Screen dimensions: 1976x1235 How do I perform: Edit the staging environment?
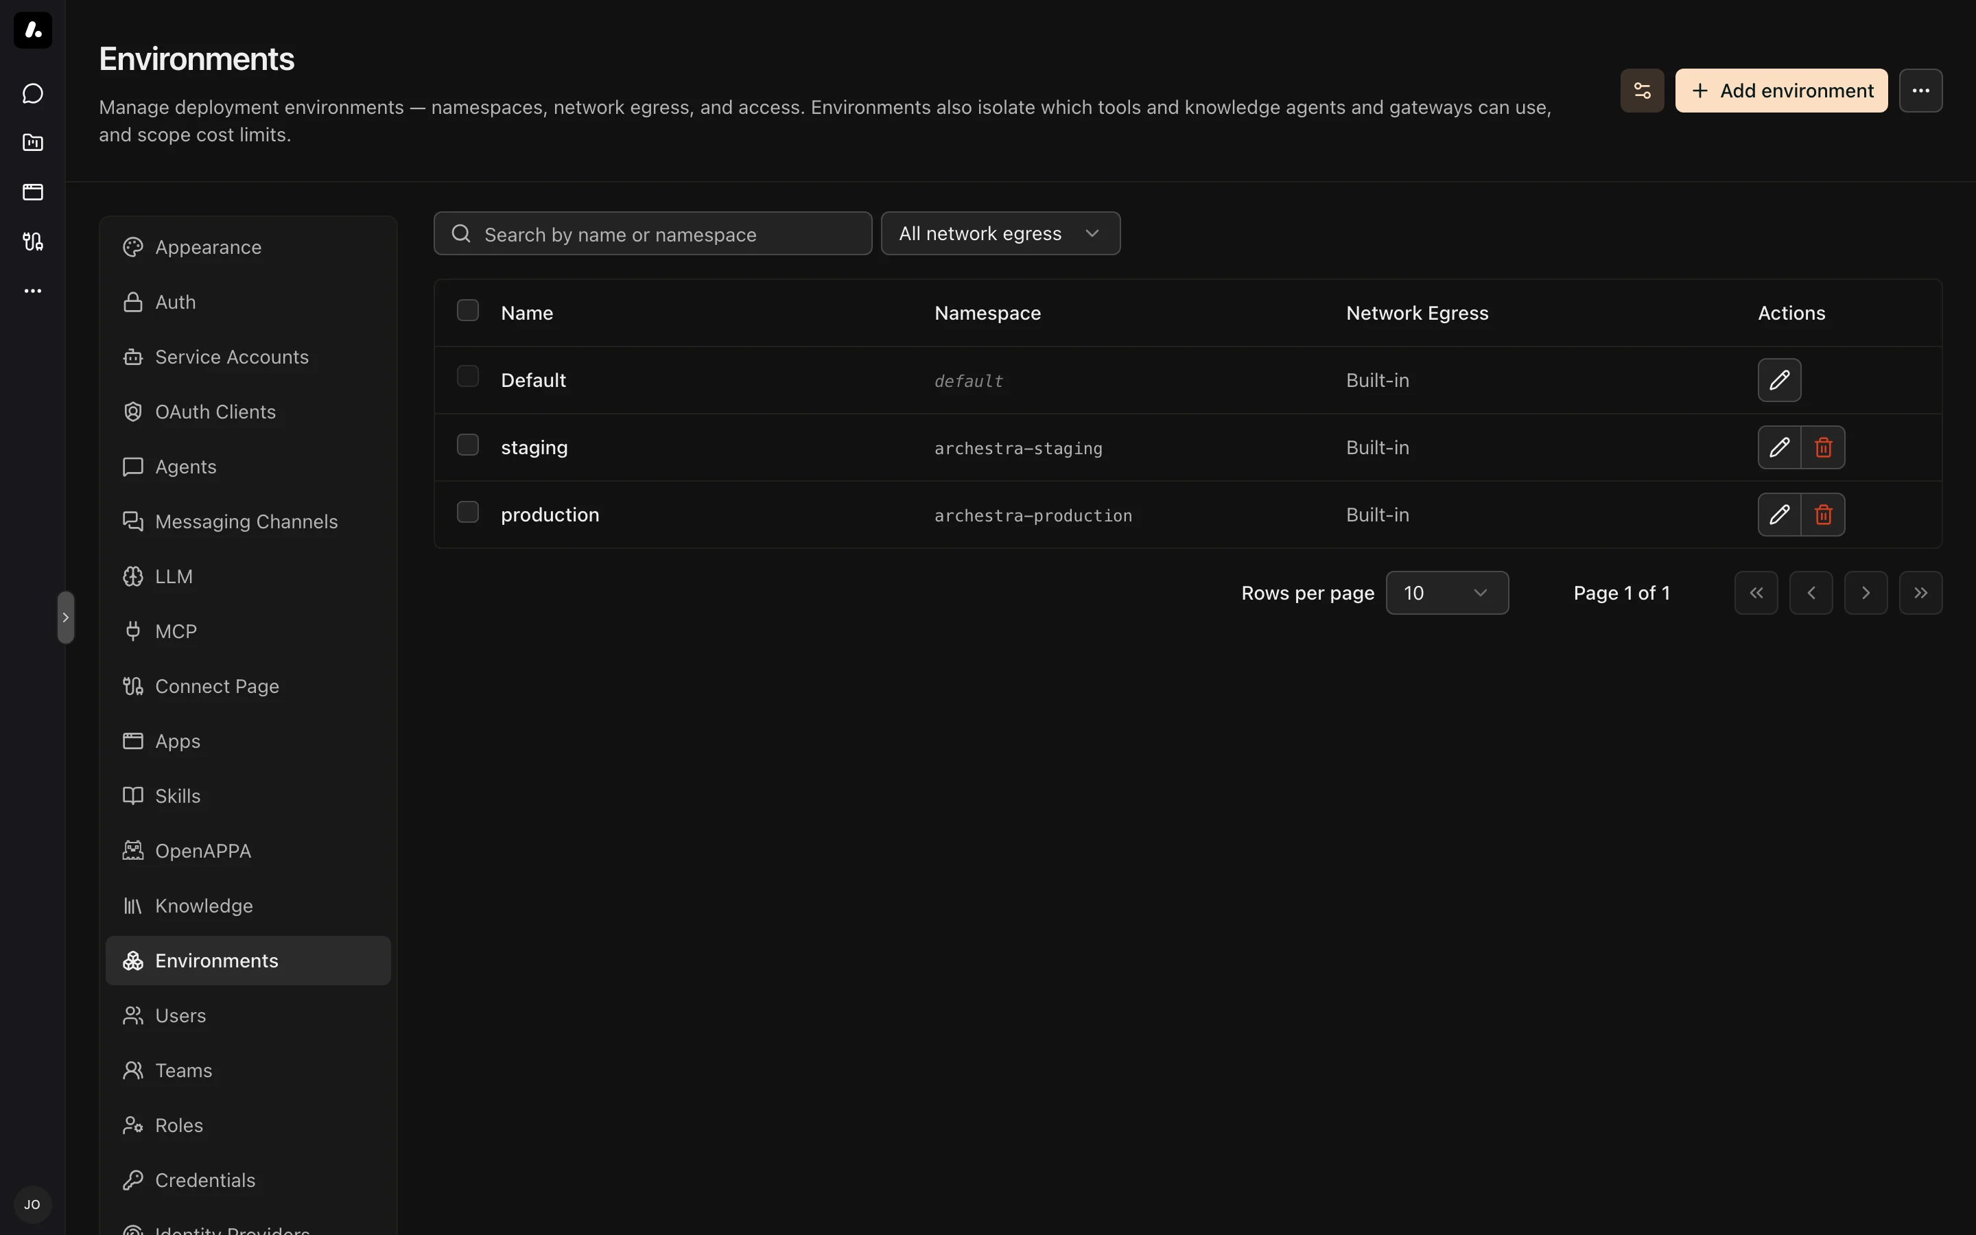tap(1779, 447)
